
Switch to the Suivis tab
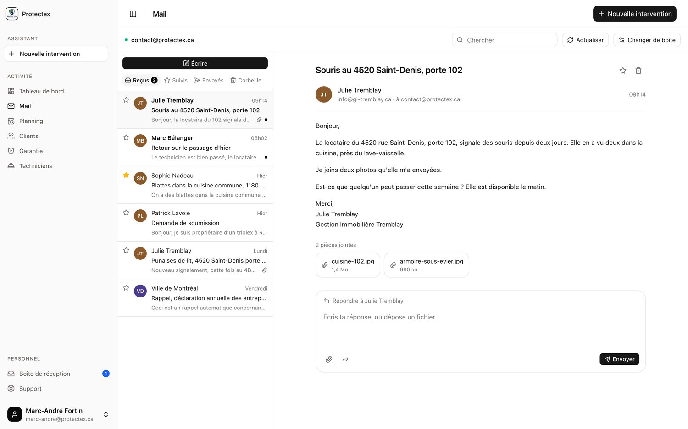(x=176, y=80)
